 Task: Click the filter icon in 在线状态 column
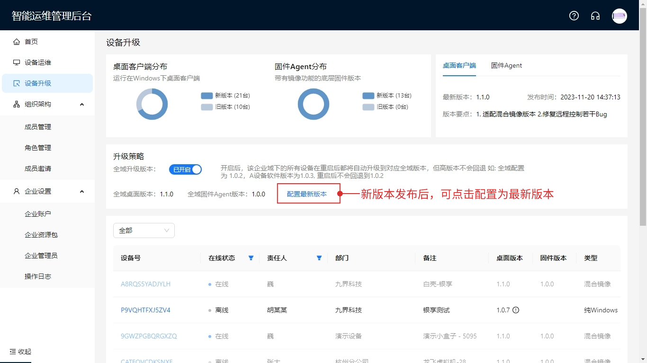coord(251,258)
